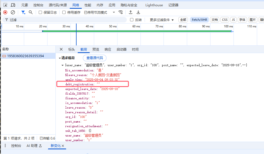Click the inspect element picker icon
Viewport: 264px width, 154px height.
click(5, 5)
